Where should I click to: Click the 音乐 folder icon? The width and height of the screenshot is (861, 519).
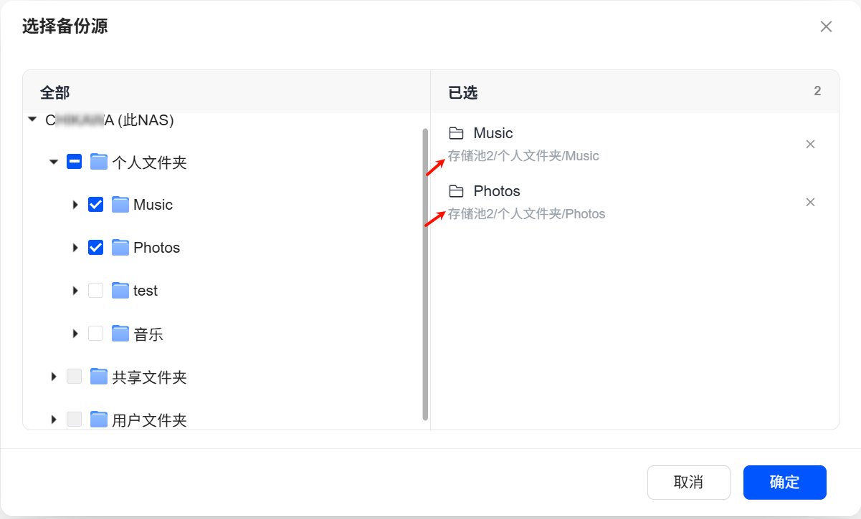(120, 334)
